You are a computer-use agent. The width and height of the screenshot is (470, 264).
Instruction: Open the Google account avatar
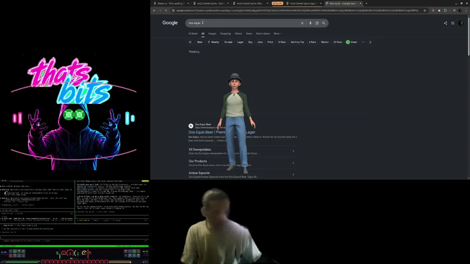[x=461, y=23]
